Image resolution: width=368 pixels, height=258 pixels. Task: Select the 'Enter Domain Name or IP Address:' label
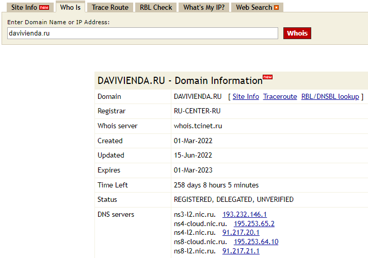pyautogui.click(x=58, y=22)
